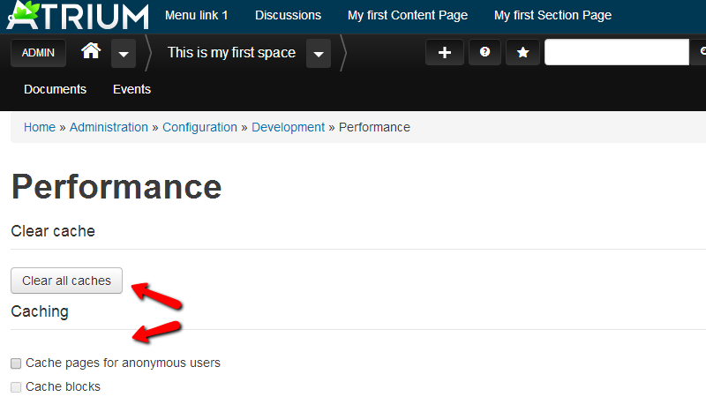Click the plus add-content icon
706x397 pixels.
point(445,53)
